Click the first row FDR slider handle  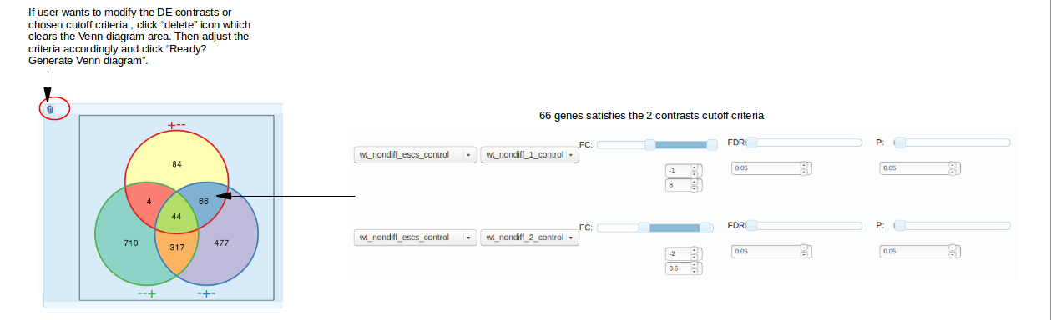751,142
